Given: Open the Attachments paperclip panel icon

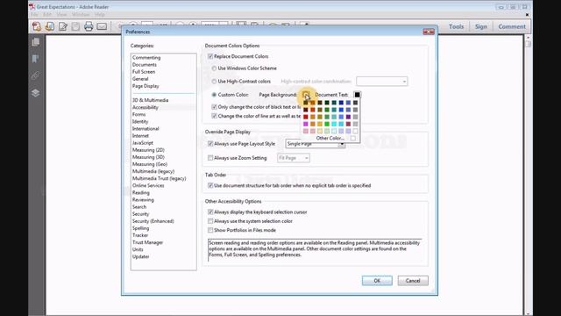Looking at the screenshot, I should click(x=35, y=75).
